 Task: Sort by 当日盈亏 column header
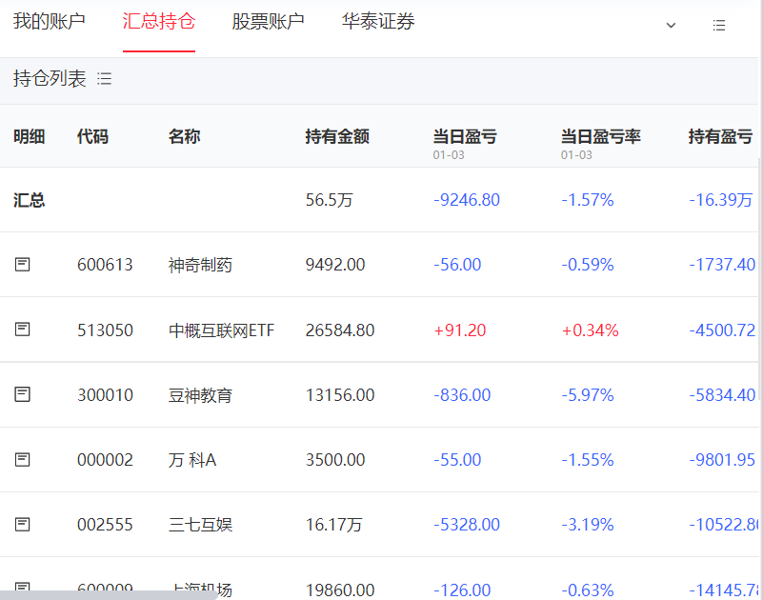point(465,137)
